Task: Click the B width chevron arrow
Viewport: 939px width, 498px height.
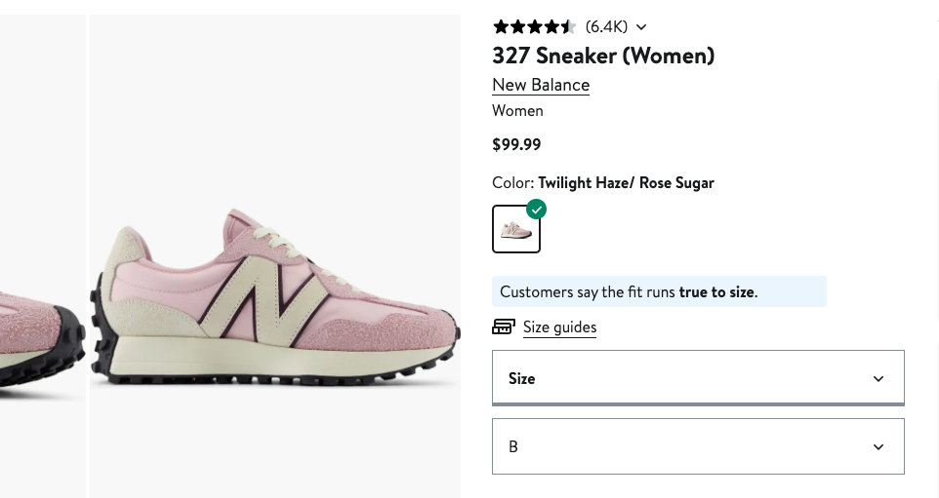Action: point(878,447)
